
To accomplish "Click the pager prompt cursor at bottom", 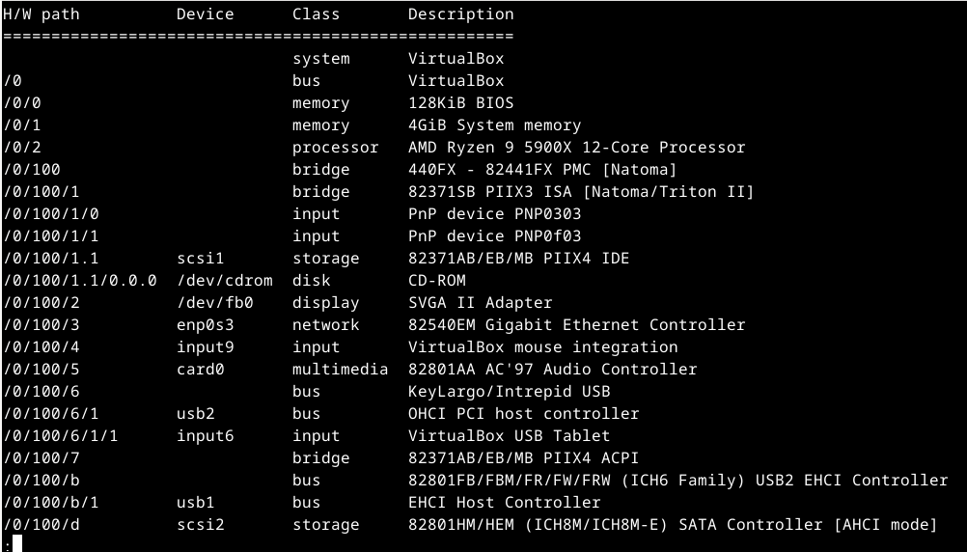I will [x=16, y=543].
